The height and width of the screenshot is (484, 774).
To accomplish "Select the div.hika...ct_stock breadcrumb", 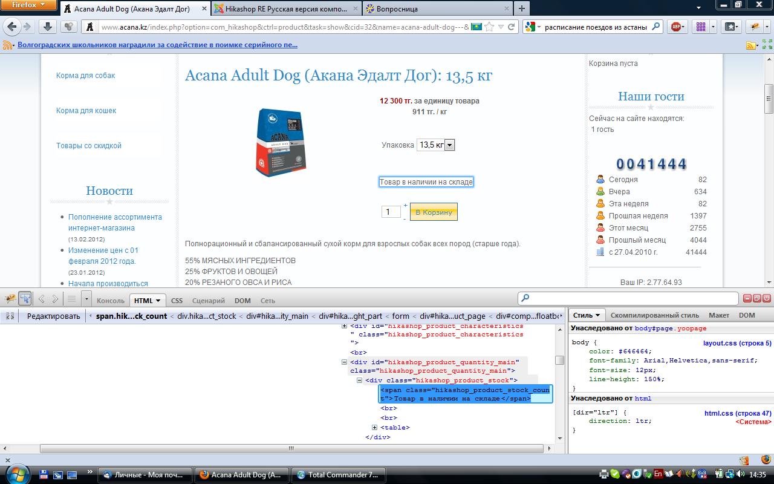I will point(207,316).
